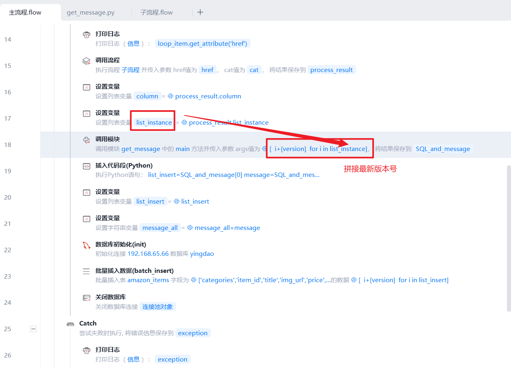Viewport: 511px width, 368px height.
Task: Collapse the Catch block on line 25
Action: (x=34, y=329)
